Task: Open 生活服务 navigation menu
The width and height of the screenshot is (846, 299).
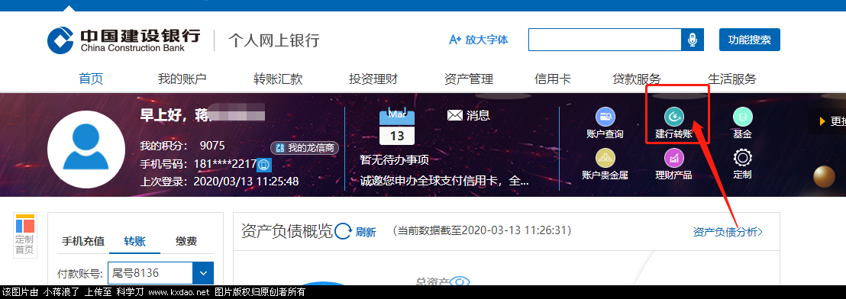Action: (732, 79)
